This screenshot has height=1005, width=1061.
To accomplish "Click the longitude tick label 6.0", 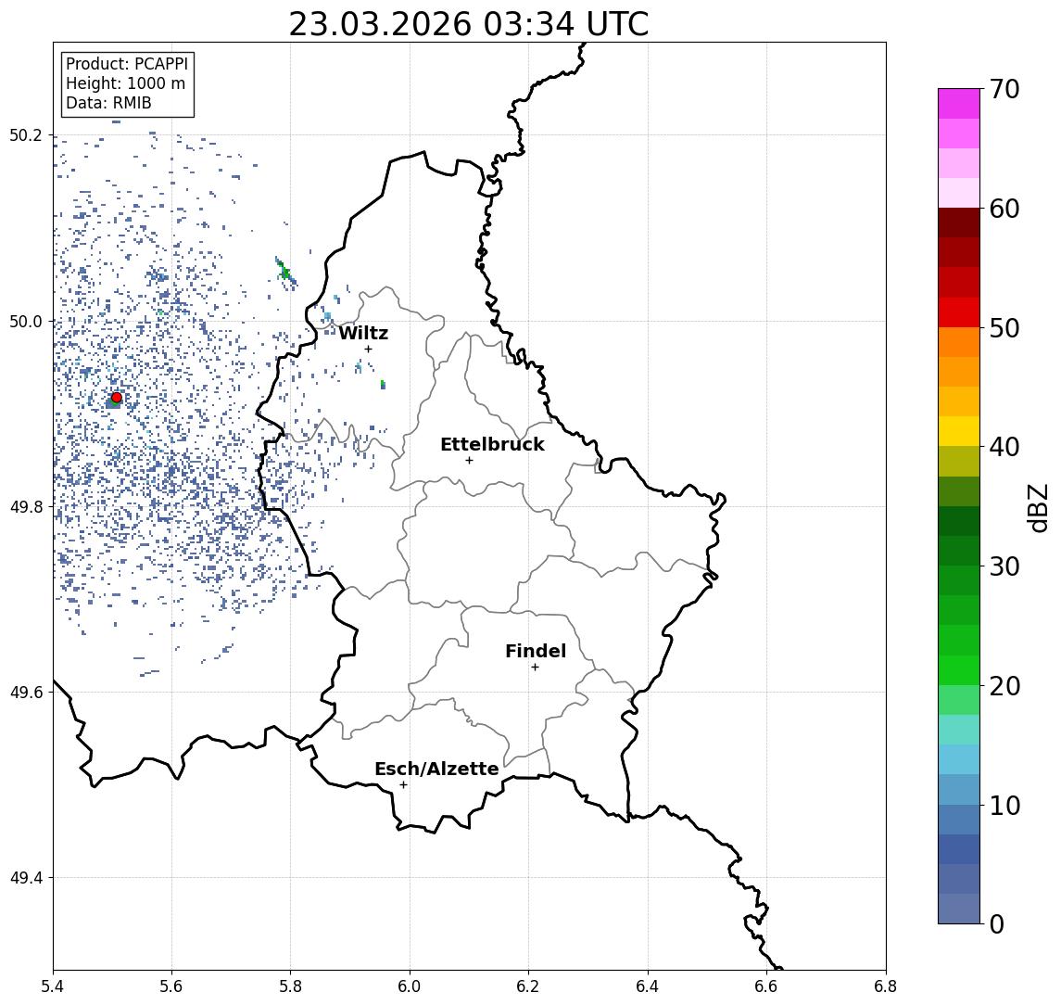I will point(410,986).
